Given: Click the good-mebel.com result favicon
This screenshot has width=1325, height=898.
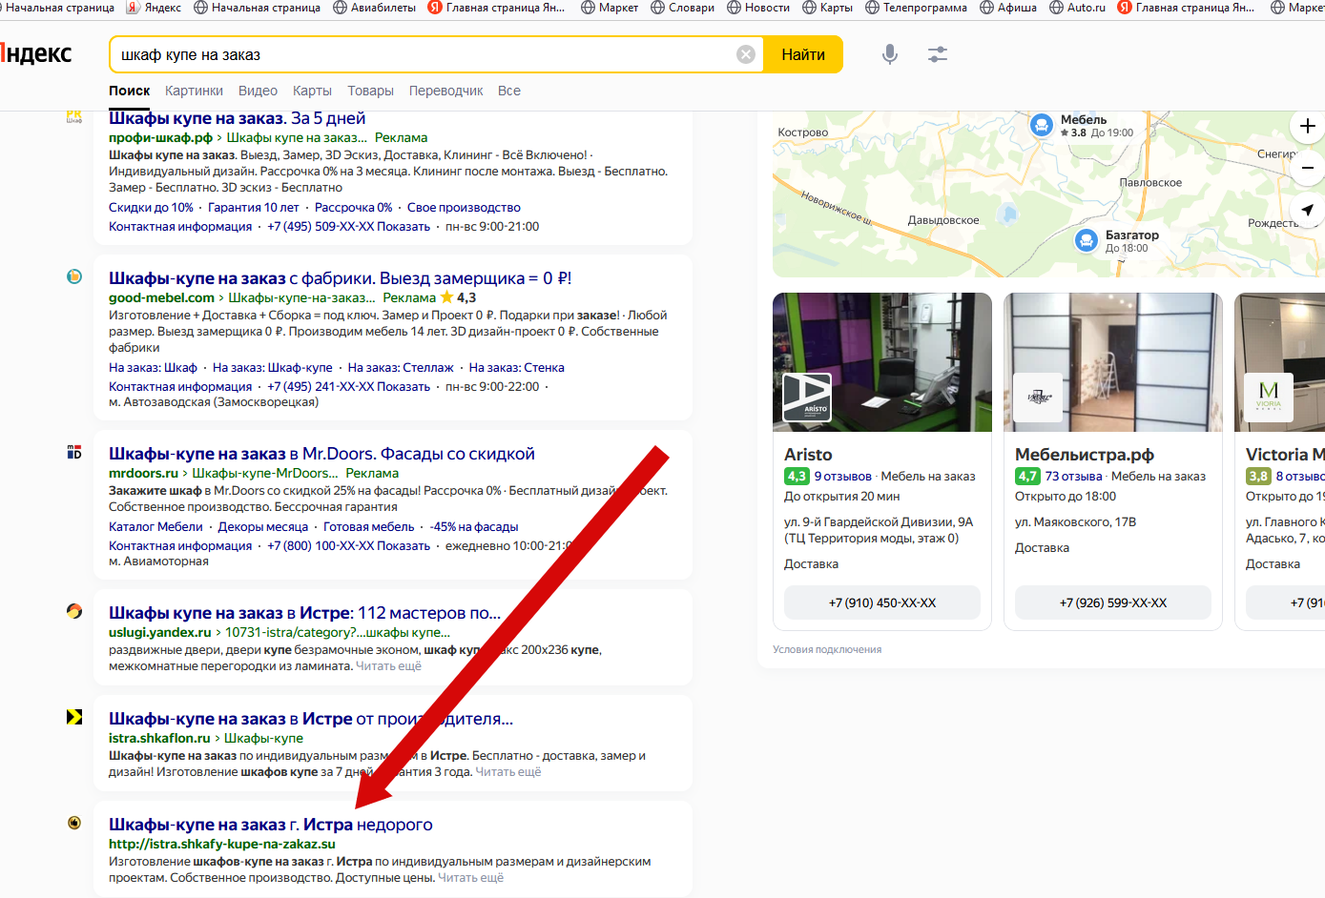Looking at the screenshot, I should click(74, 276).
